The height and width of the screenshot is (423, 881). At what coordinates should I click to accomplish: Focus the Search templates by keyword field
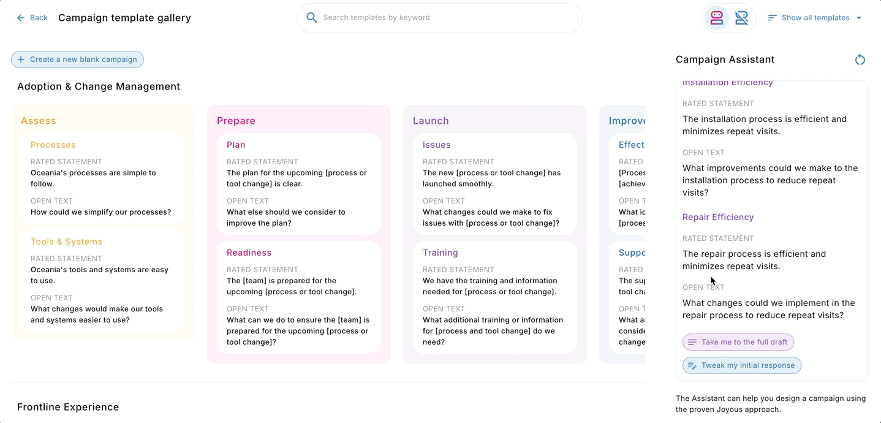(440, 18)
